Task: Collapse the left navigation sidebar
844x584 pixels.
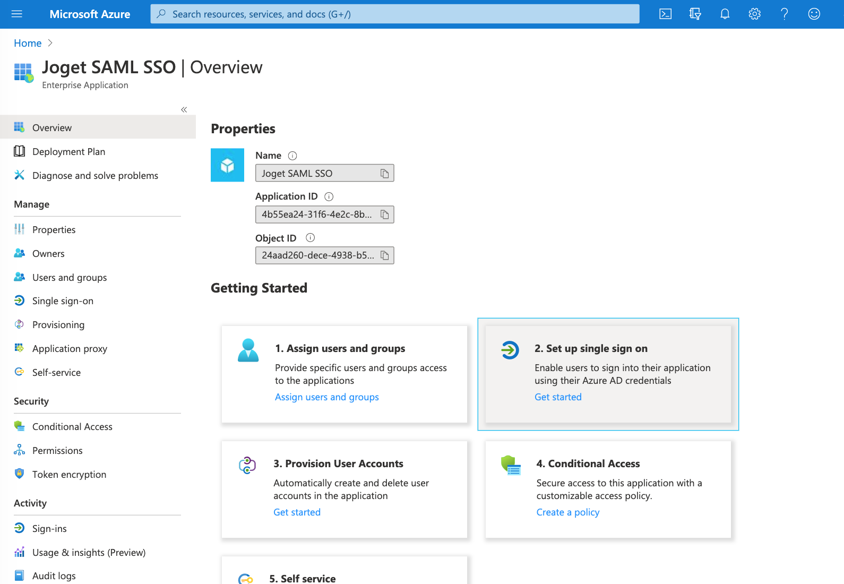Action: (184, 110)
